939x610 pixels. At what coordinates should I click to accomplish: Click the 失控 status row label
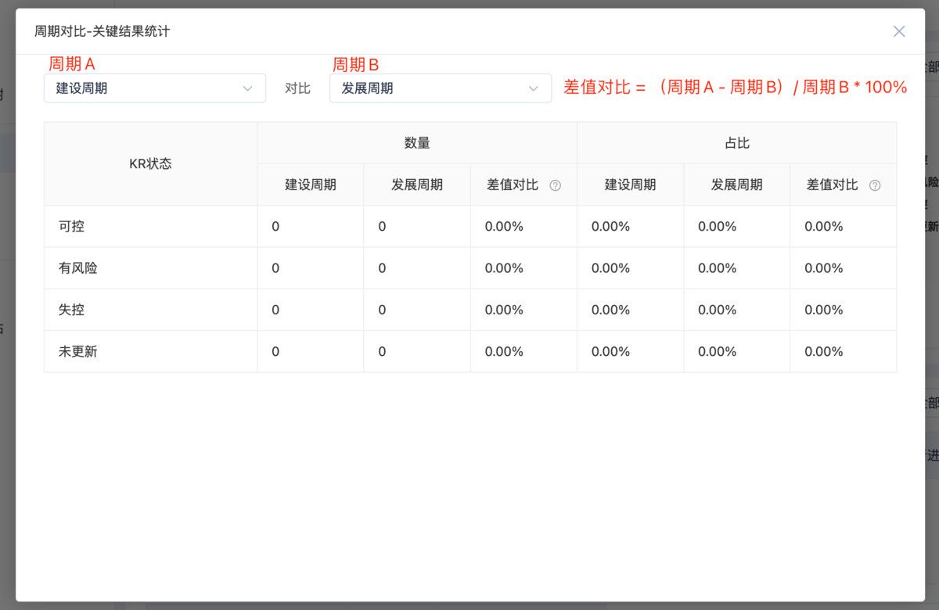tap(72, 310)
